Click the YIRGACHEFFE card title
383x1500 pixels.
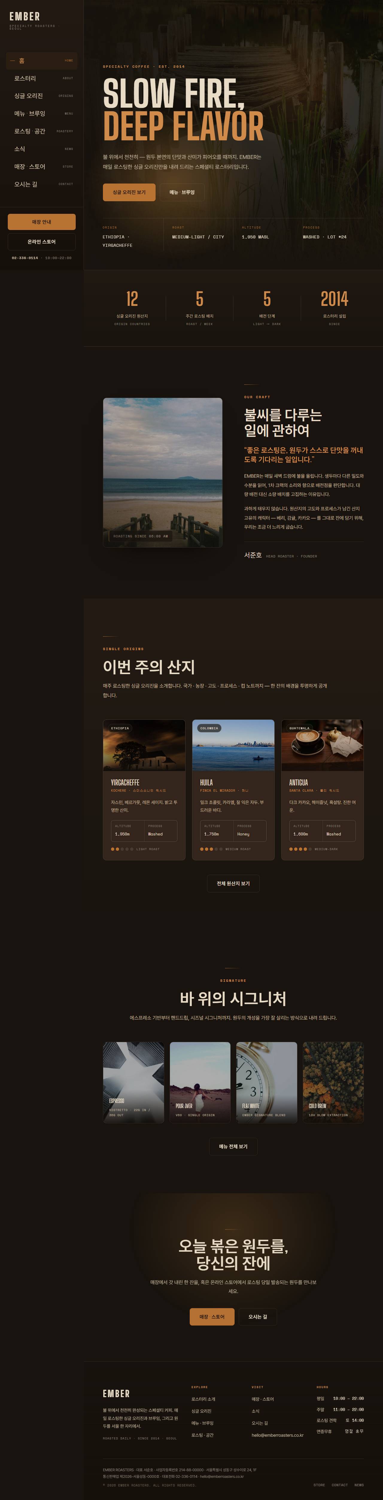pos(125,782)
